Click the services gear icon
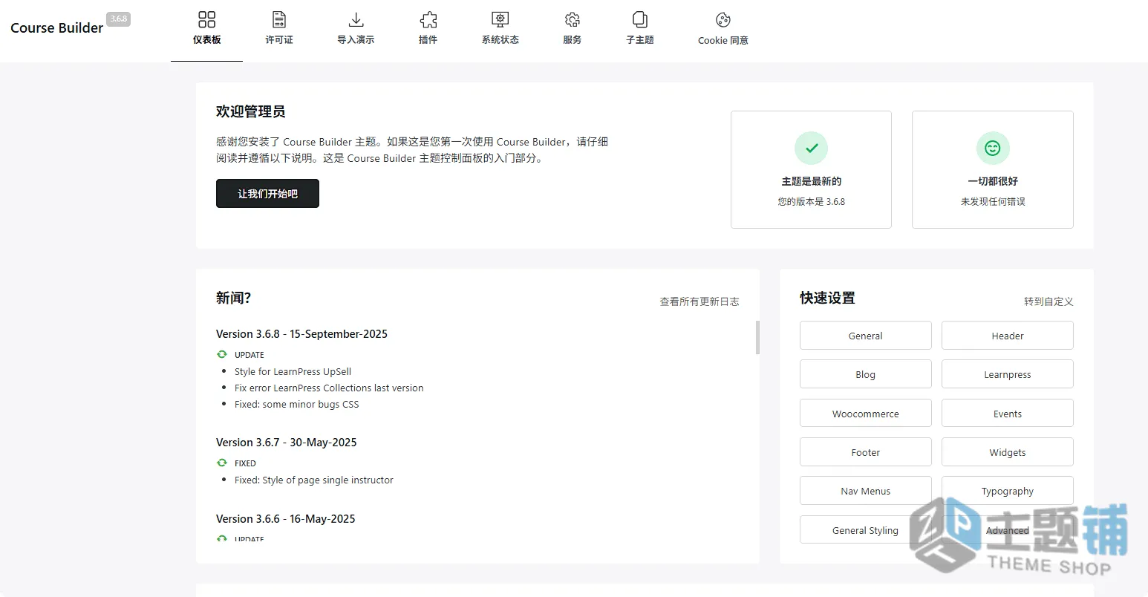 572,19
